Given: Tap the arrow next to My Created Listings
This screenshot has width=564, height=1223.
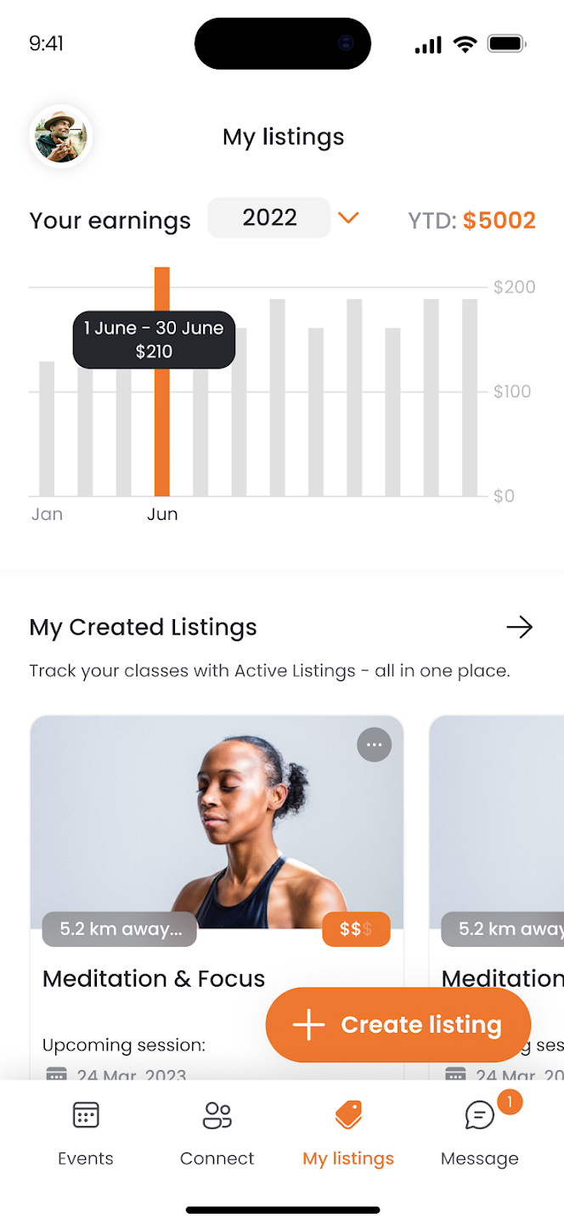Looking at the screenshot, I should pyautogui.click(x=519, y=628).
